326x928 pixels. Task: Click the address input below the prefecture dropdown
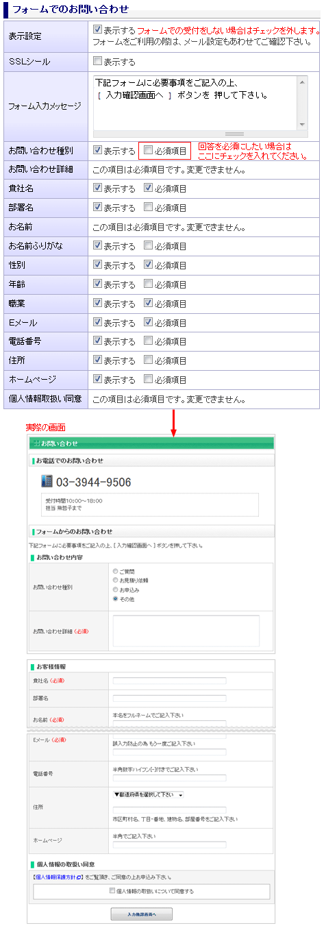[x=169, y=809]
